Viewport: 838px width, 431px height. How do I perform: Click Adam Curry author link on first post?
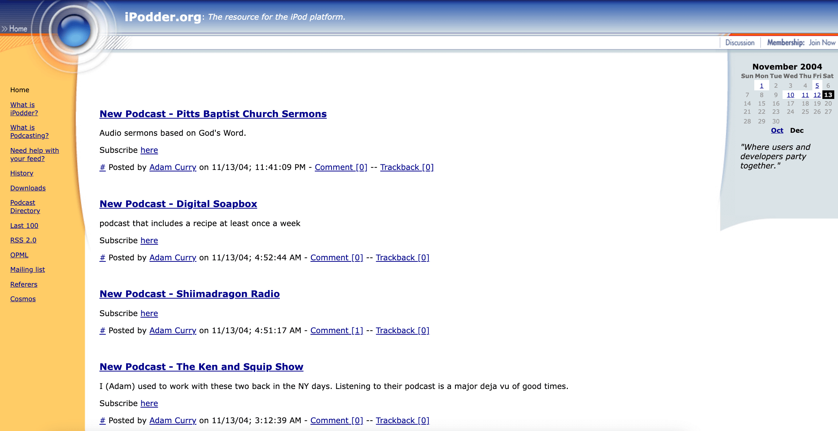[173, 167]
